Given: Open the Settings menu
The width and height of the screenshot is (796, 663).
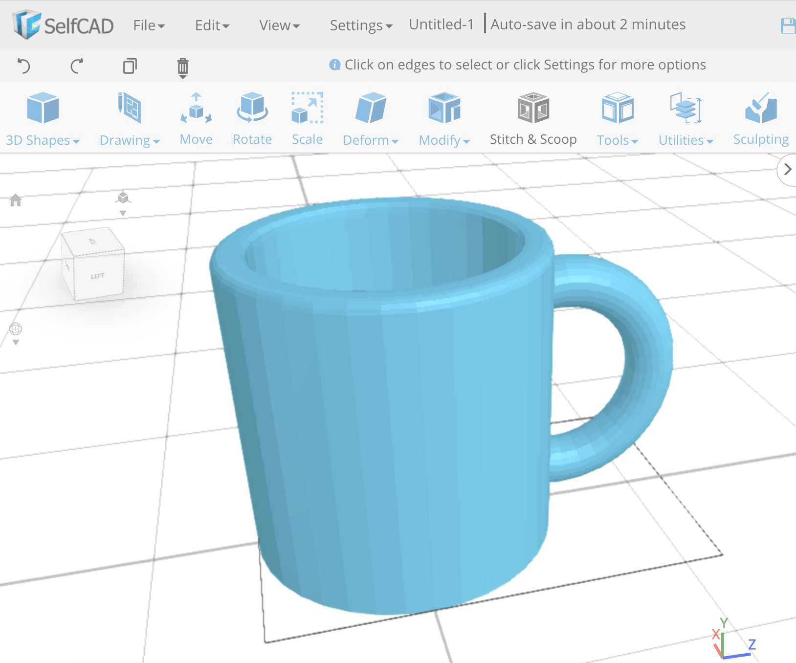Looking at the screenshot, I should [360, 25].
